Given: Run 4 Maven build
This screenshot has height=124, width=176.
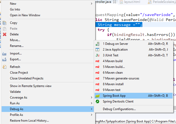Looking at the screenshot, I should tap(134, 61).
